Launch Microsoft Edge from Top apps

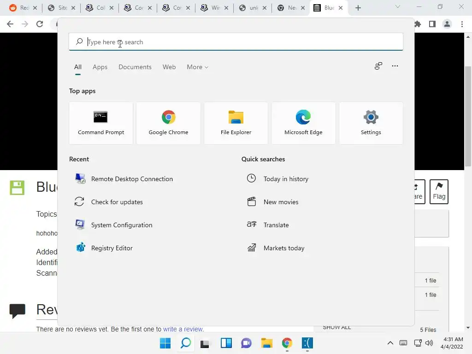pos(303,123)
